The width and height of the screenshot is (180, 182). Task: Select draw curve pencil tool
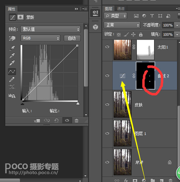point(12,79)
